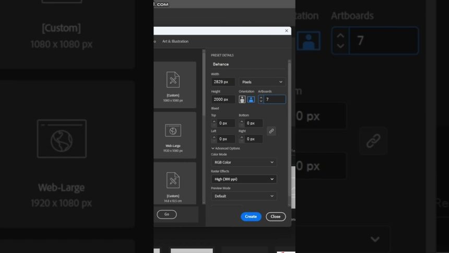
Task: Open the Preview Mode dropdown
Action: coord(244,196)
